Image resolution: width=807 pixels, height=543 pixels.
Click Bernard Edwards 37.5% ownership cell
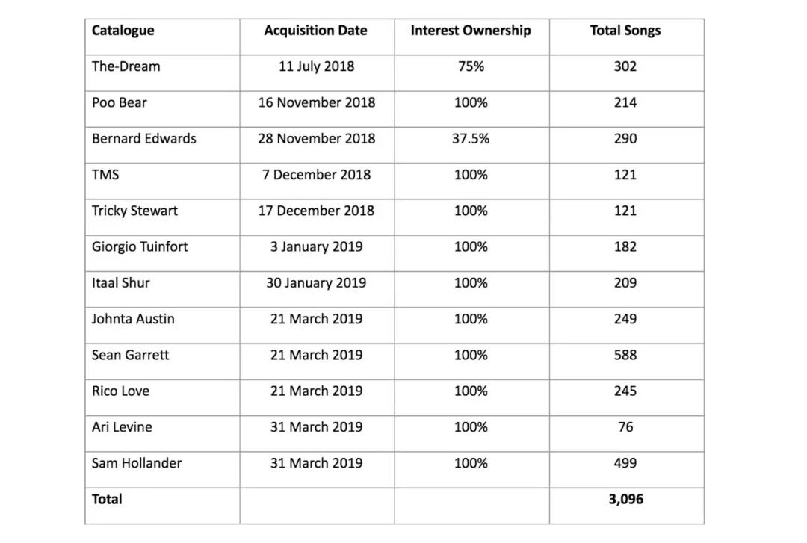click(472, 145)
